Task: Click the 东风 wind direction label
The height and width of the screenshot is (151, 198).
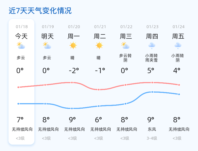Action: (152, 129)
